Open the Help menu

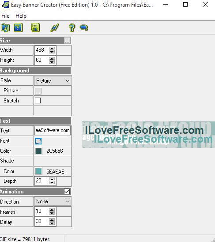click(21, 16)
